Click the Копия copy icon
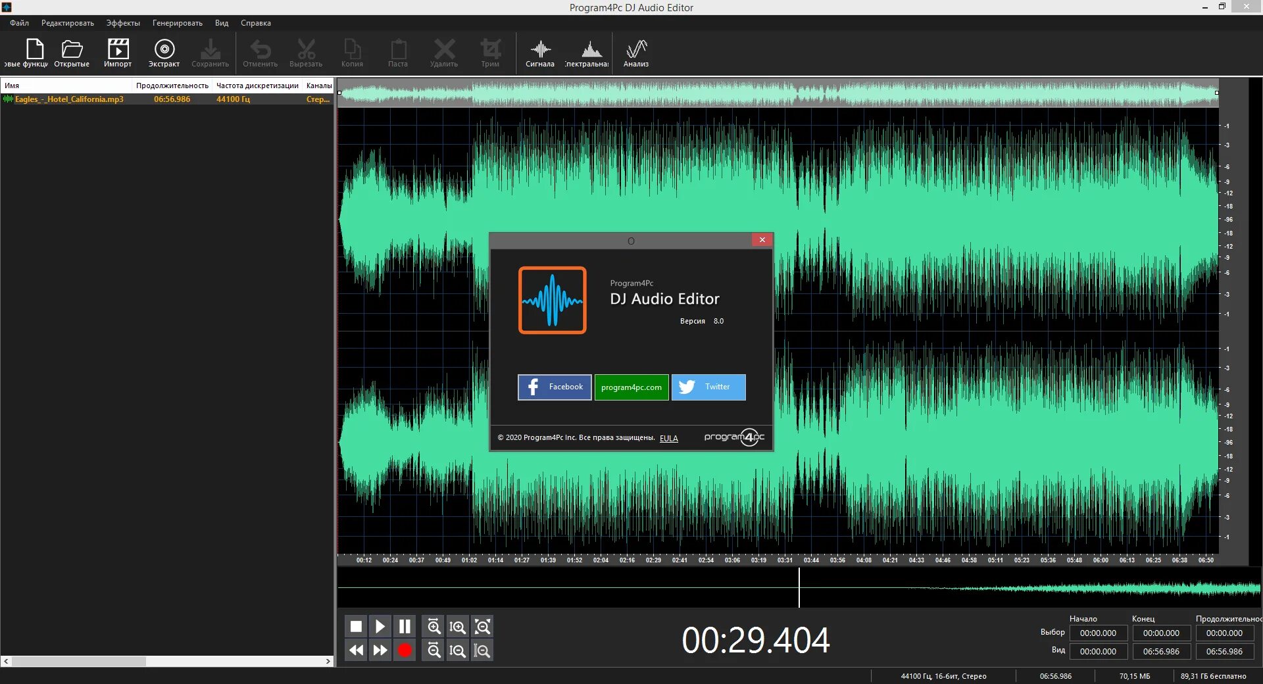1263x684 pixels. [353, 49]
